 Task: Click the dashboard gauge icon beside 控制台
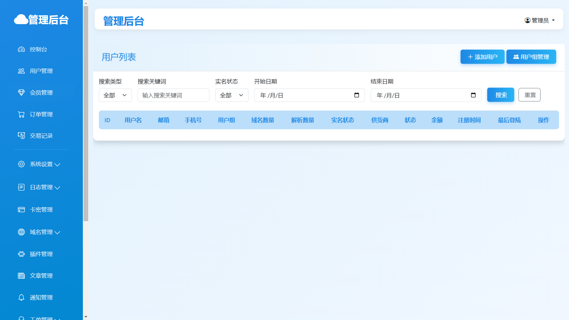pyautogui.click(x=21, y=49)
